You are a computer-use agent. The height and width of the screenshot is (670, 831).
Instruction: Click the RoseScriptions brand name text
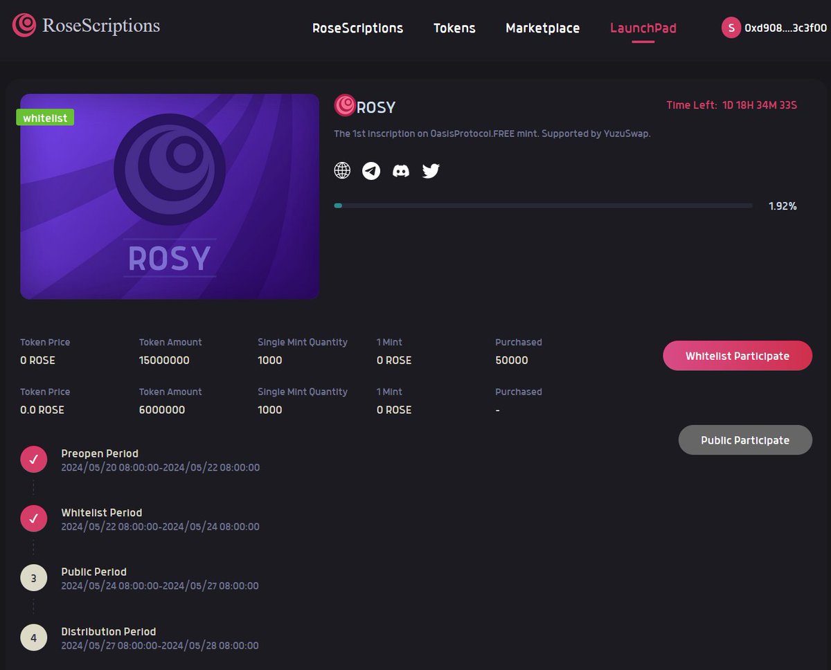[101, 26]
